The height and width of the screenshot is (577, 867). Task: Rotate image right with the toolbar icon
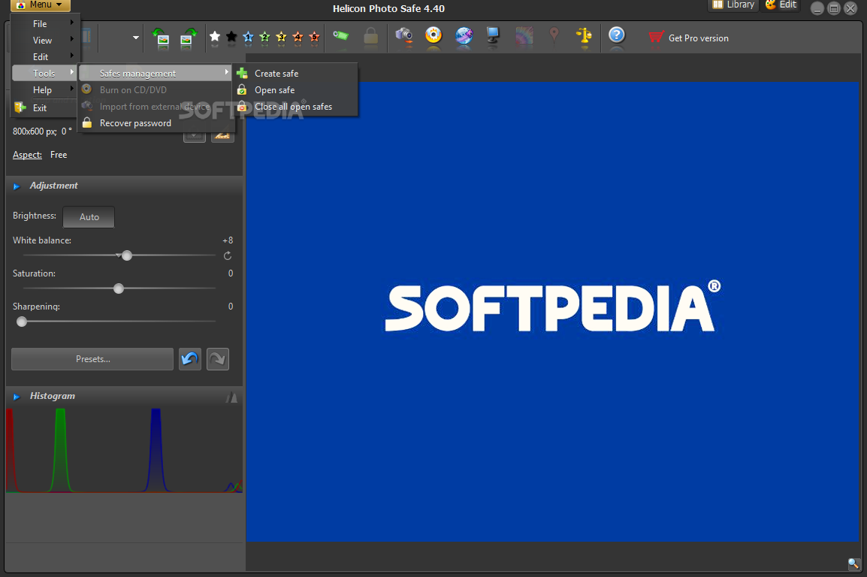click(188, 38)
